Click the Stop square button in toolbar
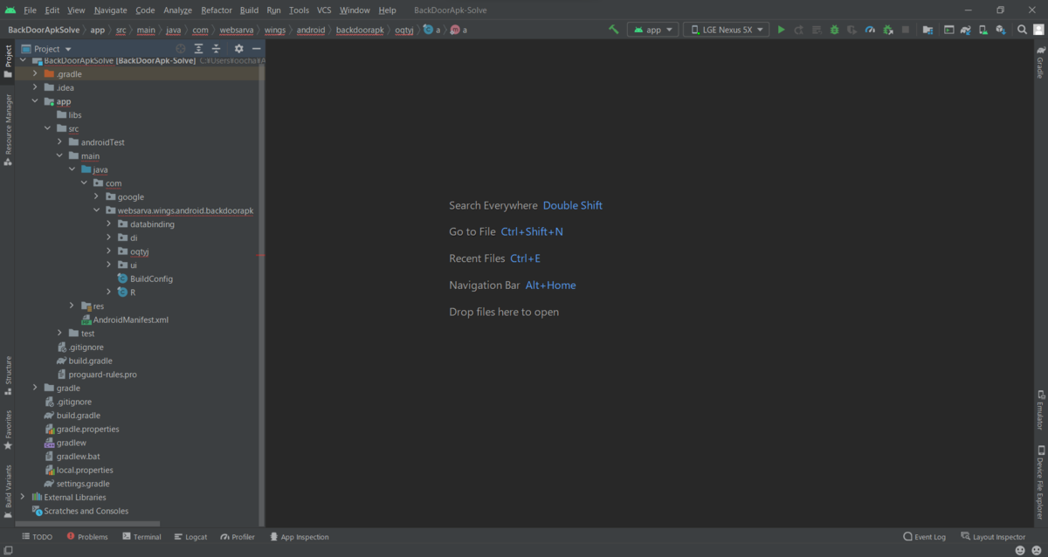This screenshot has width=1048, height=557. pyautogui.click(x=906, y=30)
